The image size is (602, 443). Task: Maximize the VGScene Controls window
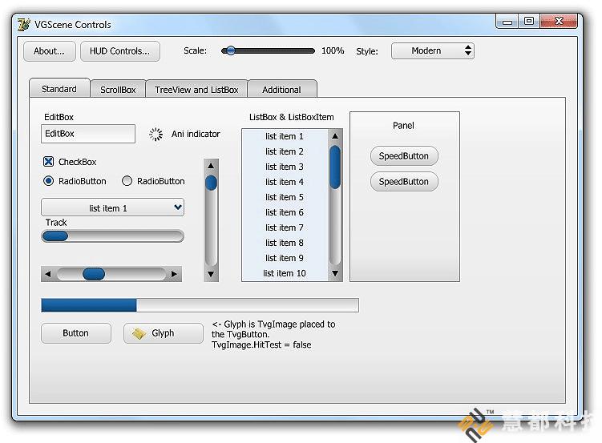tap(529, 22)
